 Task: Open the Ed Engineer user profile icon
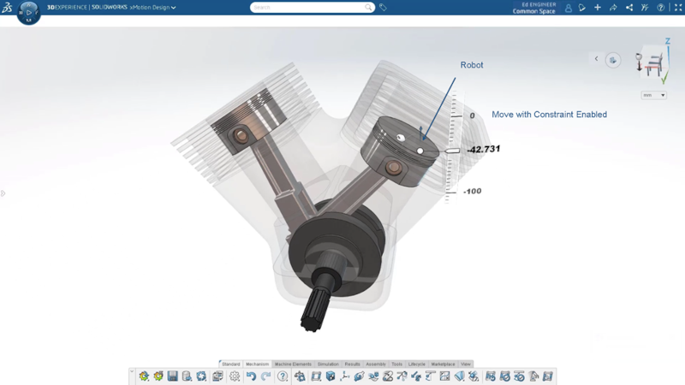coord(568,8)
